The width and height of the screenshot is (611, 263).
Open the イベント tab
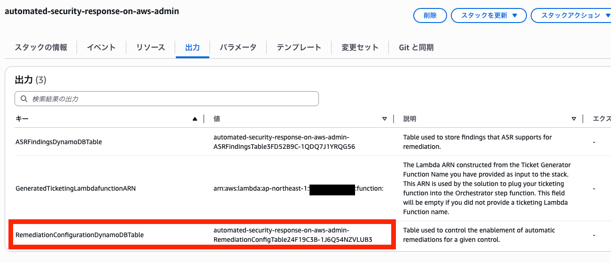(x=101, y=47)
